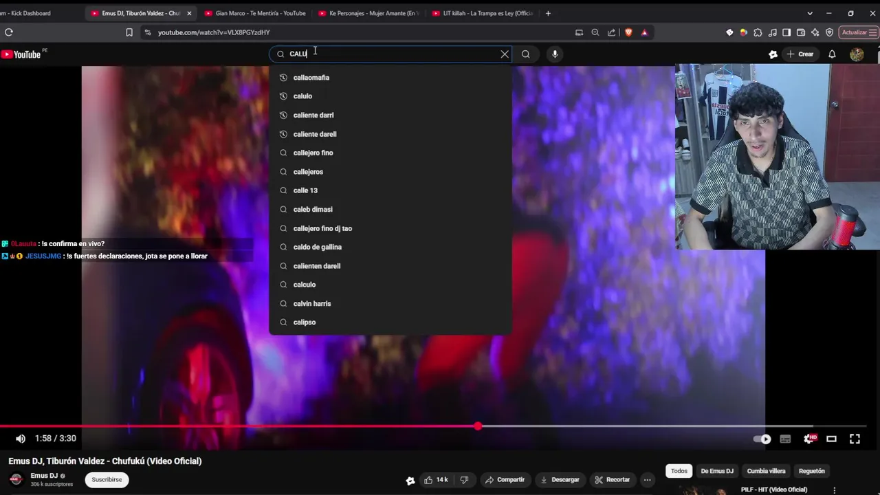Viewport: 880px width, 495px height.
Task: Select the calipso suggestion
Action: click(390, 322)
